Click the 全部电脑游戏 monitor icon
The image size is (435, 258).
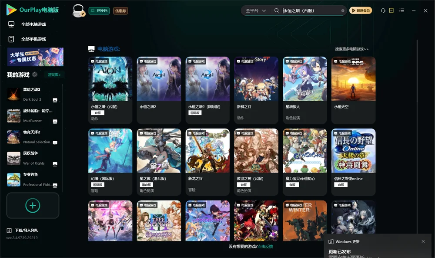pos(11,24)
